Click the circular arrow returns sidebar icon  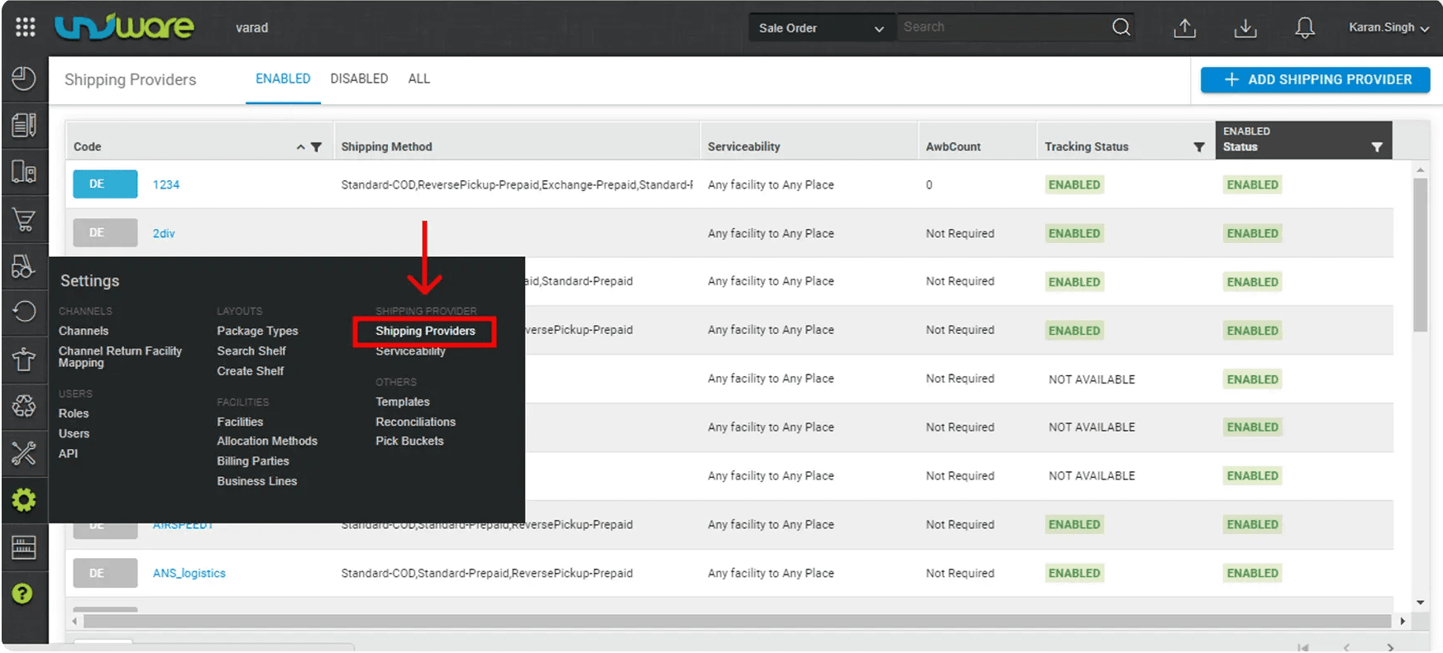[x=24, y=312]
